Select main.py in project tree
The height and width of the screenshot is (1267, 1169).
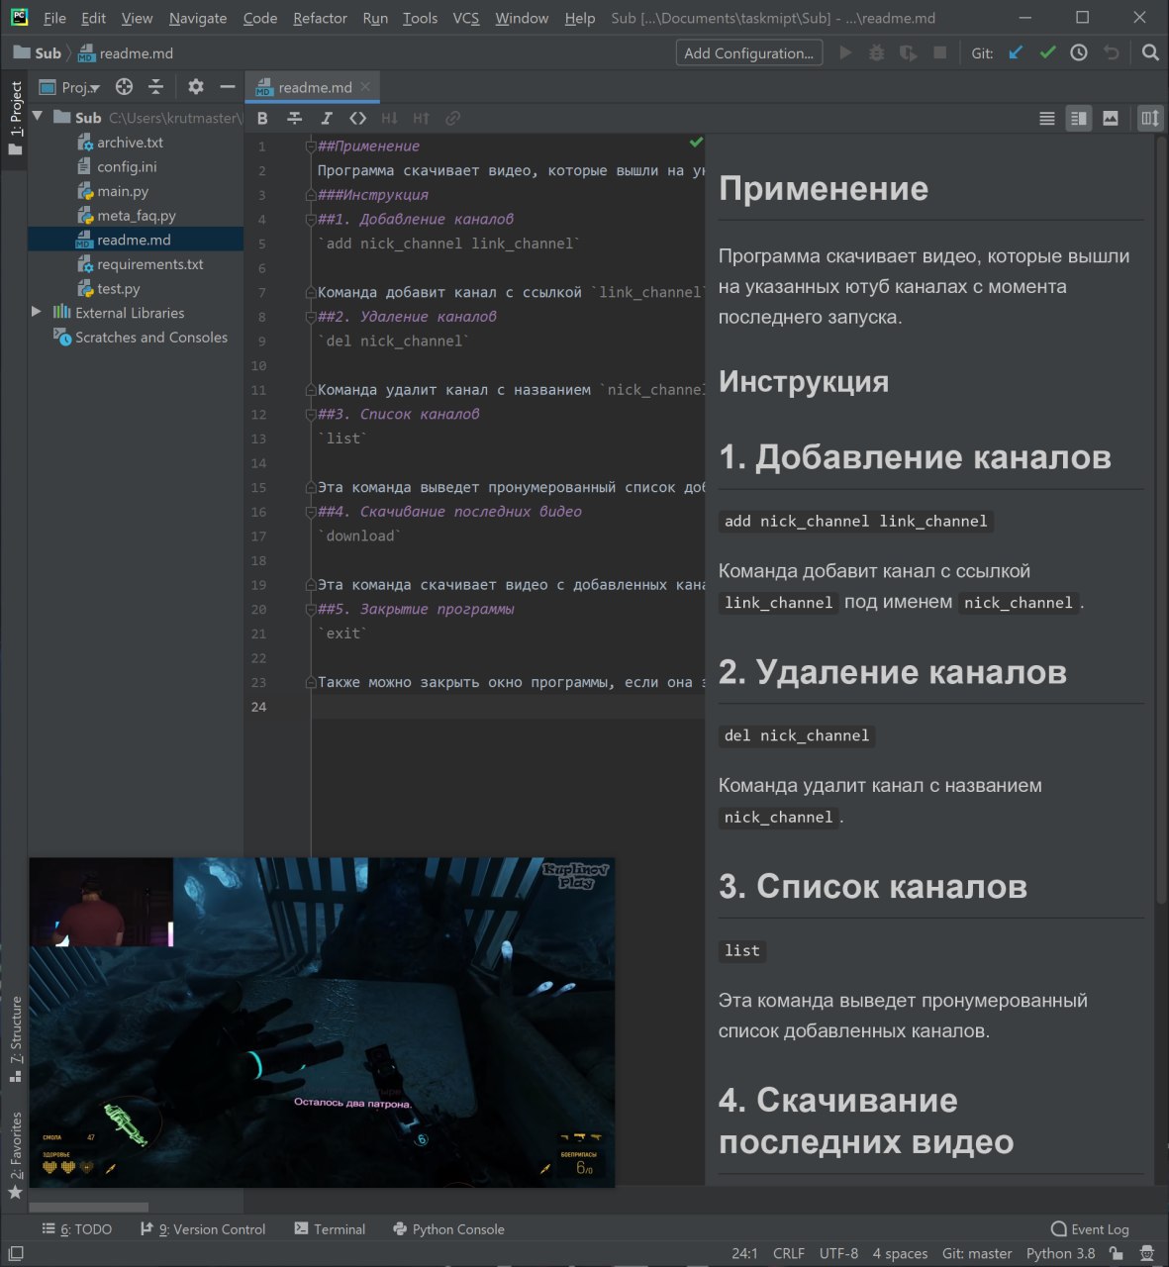[123, 191]
